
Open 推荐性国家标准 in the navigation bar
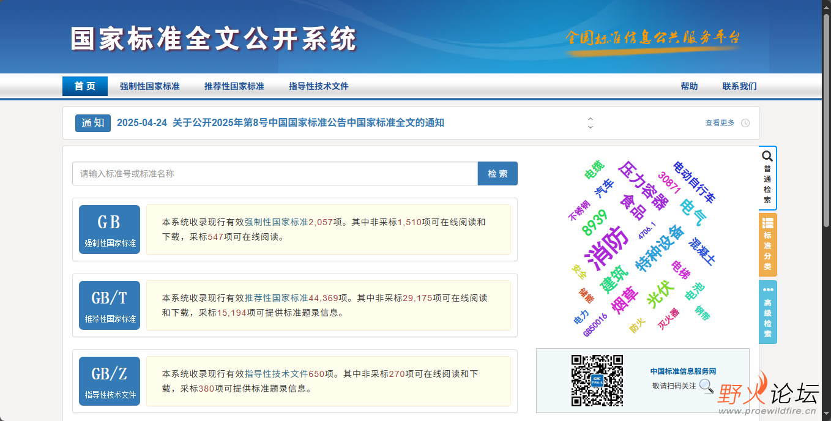[234, 86]
